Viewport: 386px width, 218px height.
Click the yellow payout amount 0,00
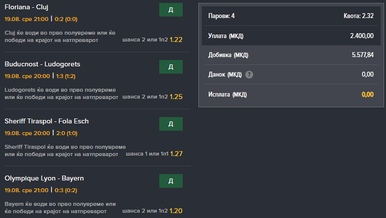[x=367, y=94]
